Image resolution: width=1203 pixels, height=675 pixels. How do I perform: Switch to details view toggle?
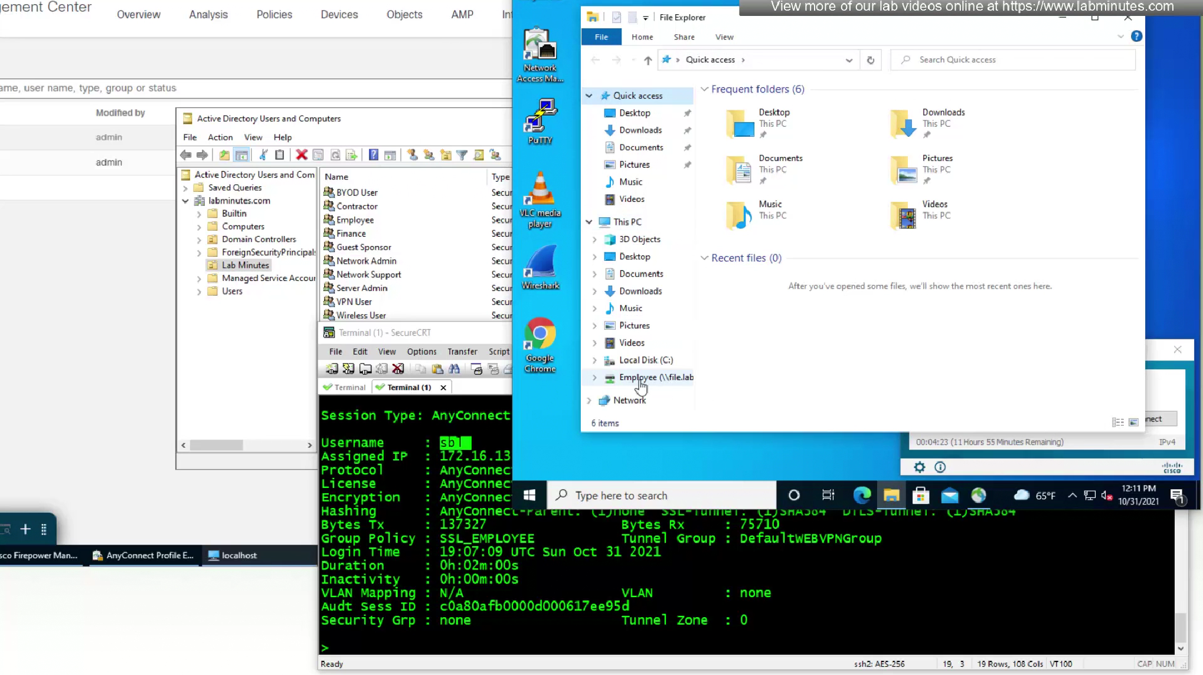click(x=1117, y=422)
